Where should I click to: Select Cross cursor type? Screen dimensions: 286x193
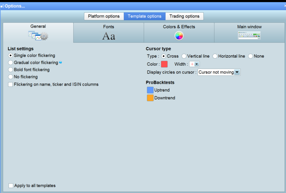163,56
